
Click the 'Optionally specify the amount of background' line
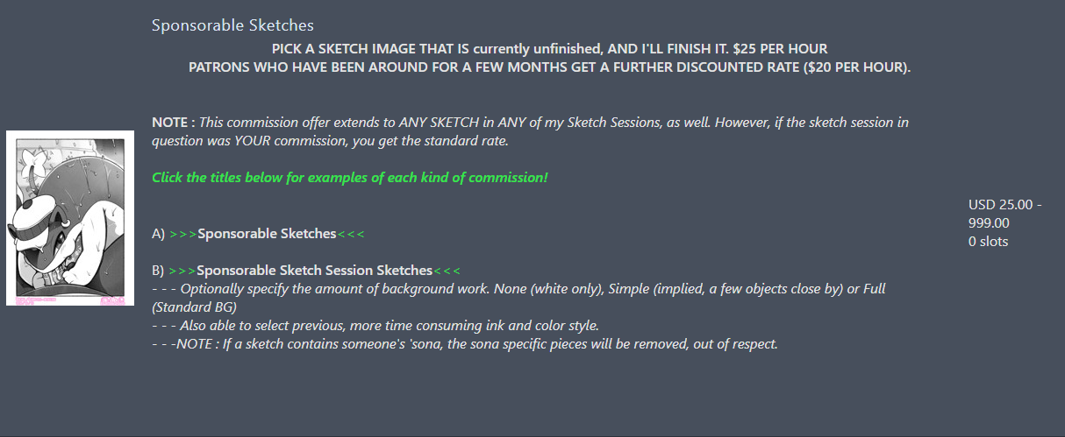(x=518, y=289)
